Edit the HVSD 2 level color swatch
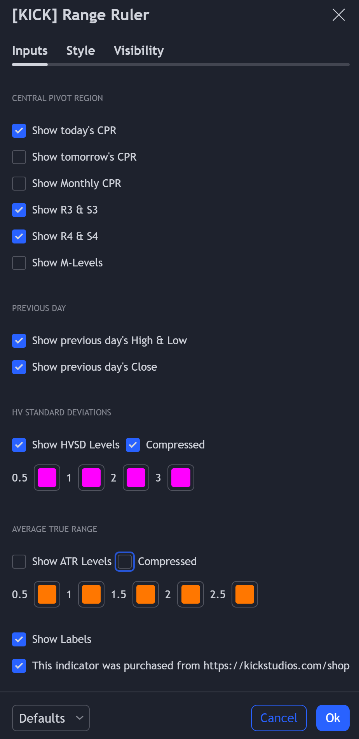 tap(136, 477)
